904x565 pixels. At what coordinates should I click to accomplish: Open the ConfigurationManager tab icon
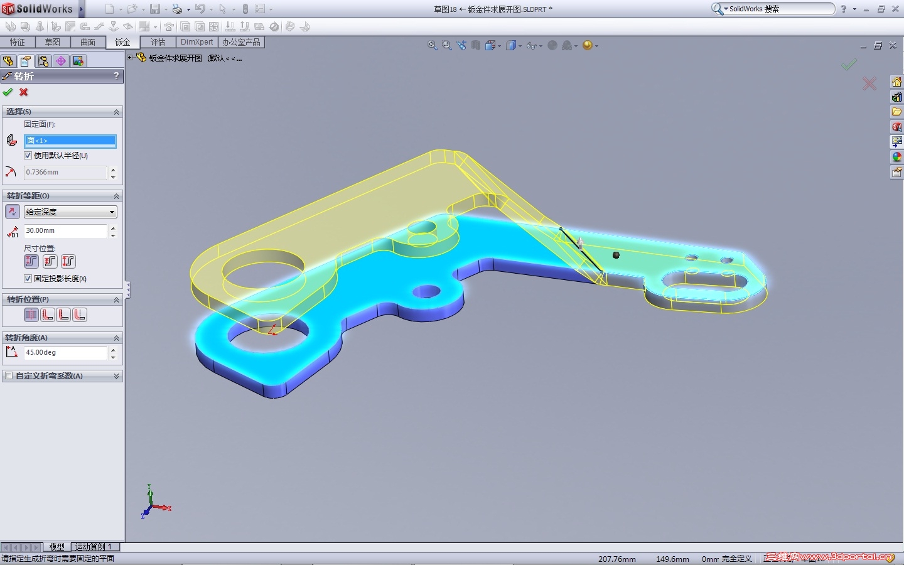43,61
